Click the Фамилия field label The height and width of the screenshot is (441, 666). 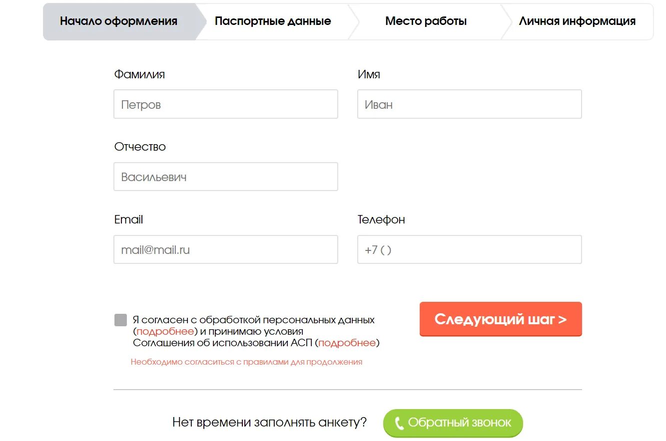(139, 74)
